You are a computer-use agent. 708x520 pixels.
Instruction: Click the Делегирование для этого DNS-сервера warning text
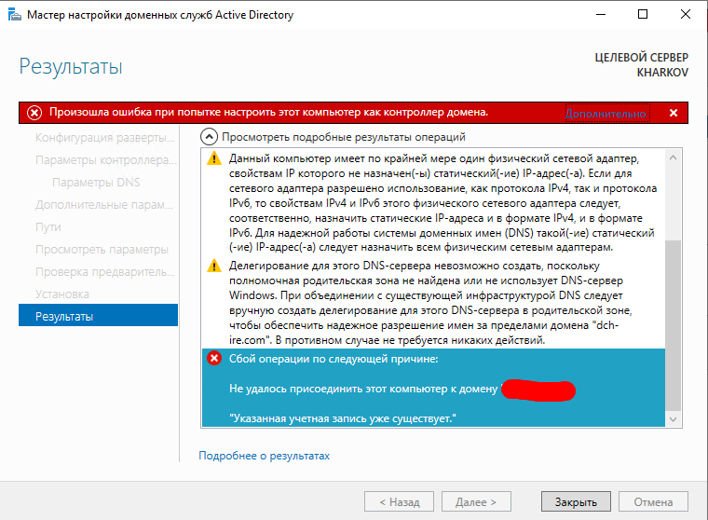[430, 303]
